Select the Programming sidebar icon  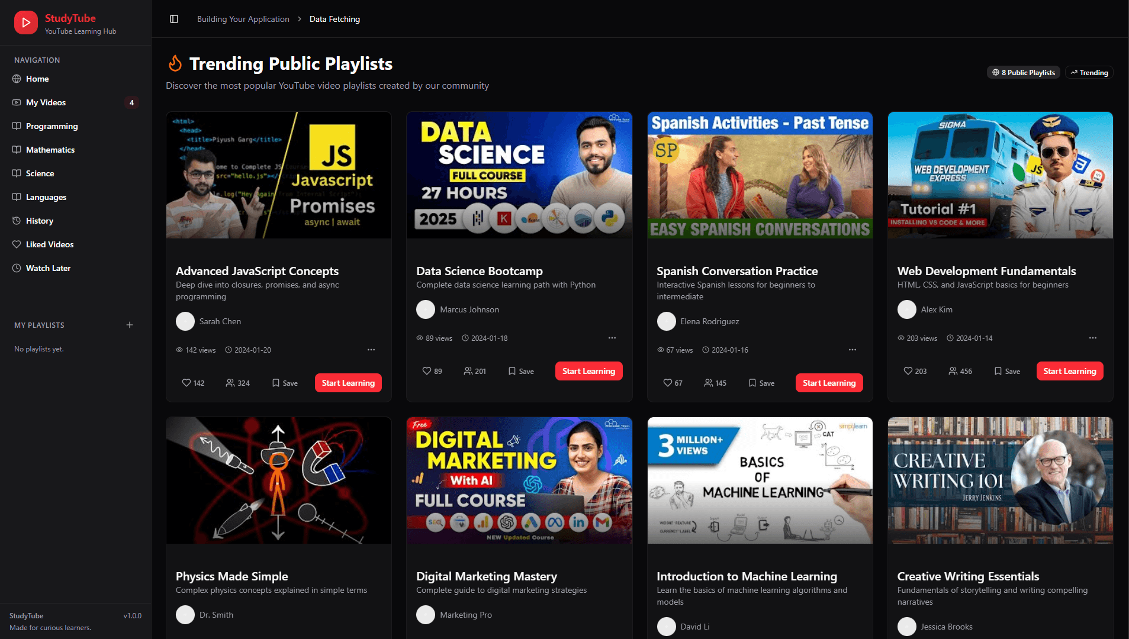pos(18,126)
